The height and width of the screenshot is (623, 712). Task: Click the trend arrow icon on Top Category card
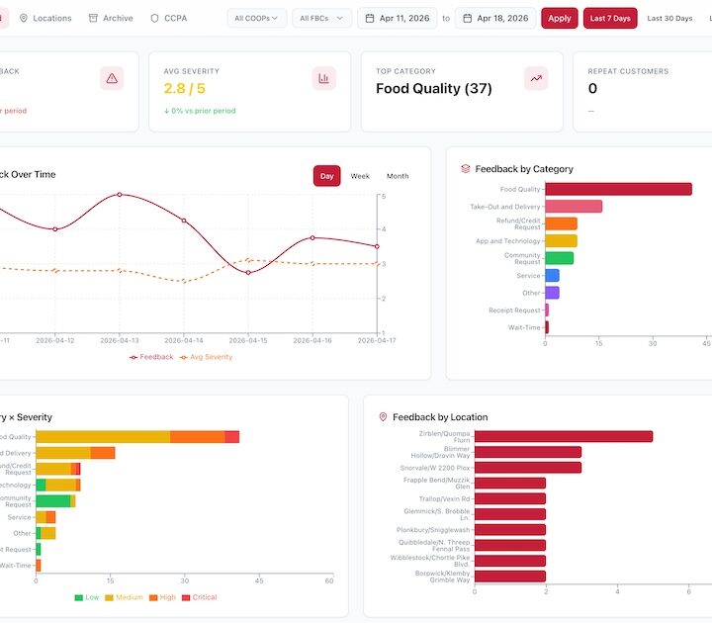tap(536, 78)
